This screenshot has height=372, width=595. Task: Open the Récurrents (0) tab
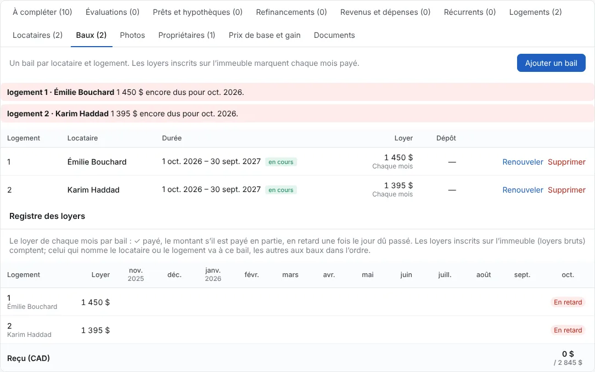470,12
